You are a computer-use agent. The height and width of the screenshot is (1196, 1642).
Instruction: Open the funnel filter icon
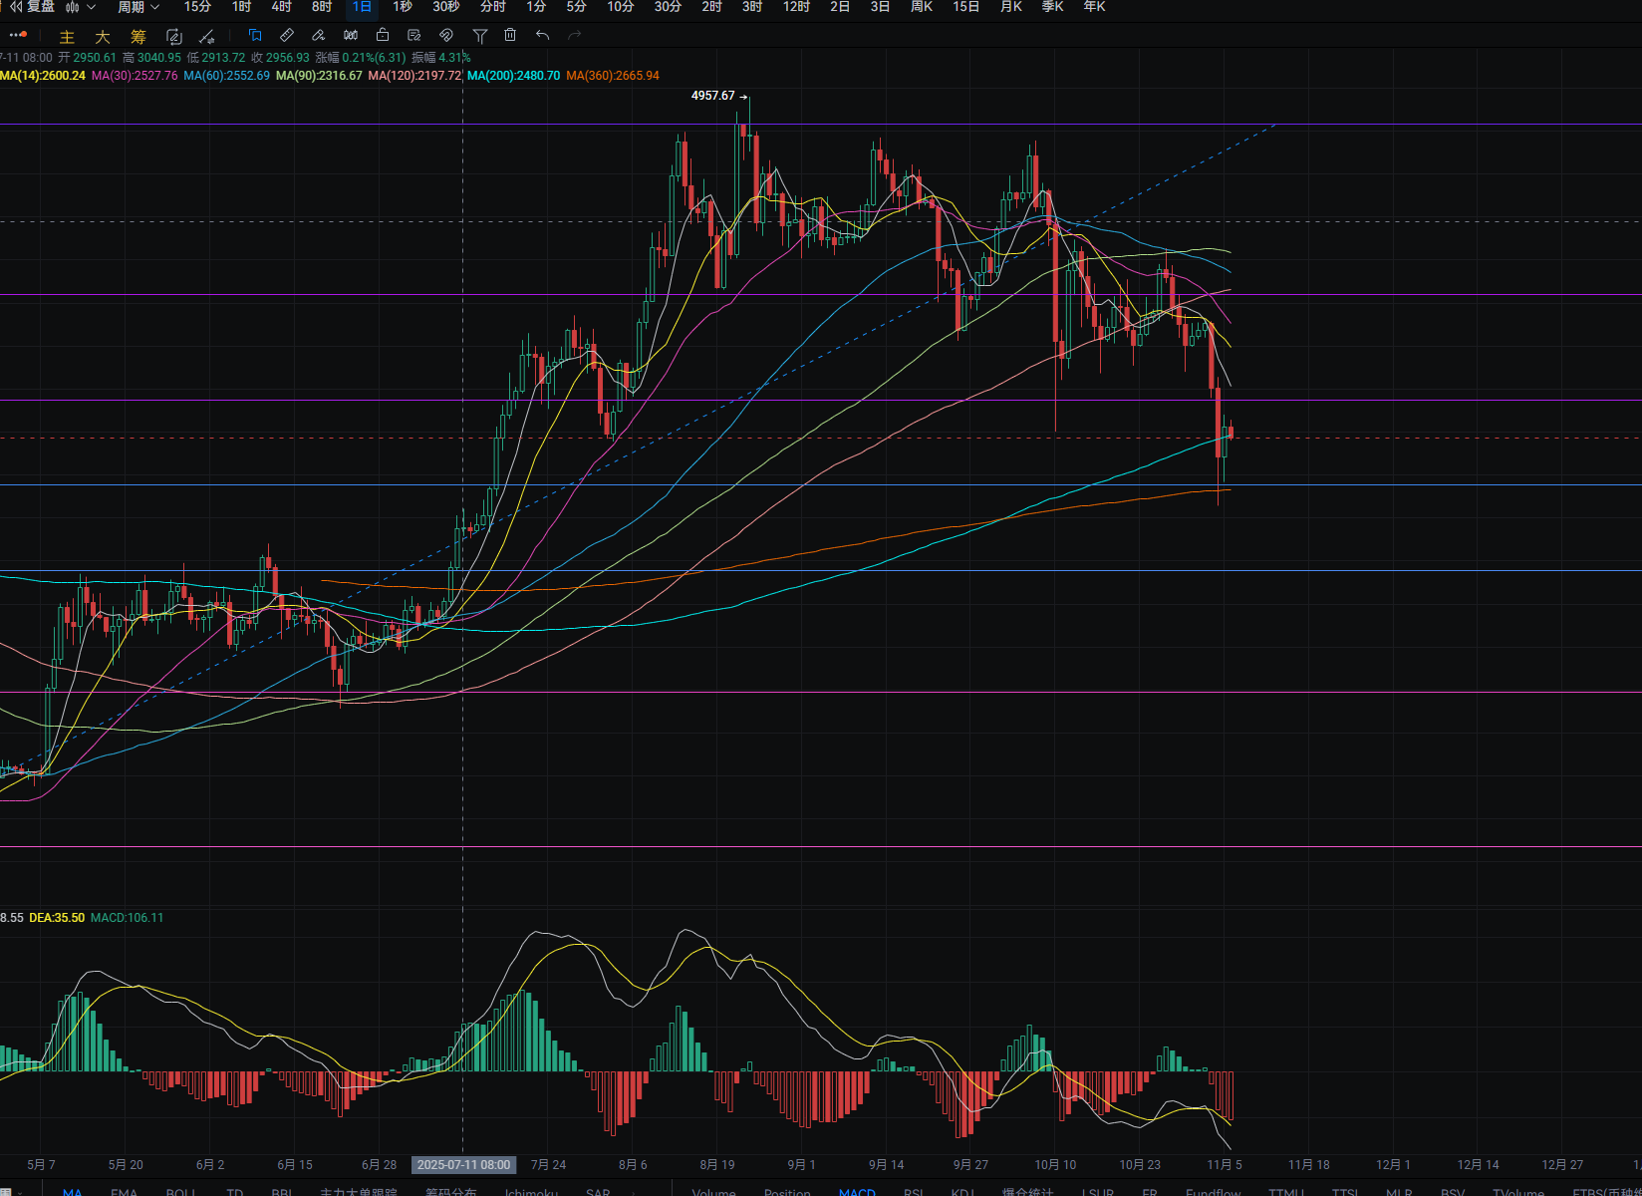tap(479, 36)
